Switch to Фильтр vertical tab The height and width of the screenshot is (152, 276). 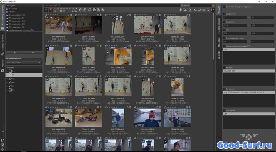pyautogui.click(x=219, y=10)
